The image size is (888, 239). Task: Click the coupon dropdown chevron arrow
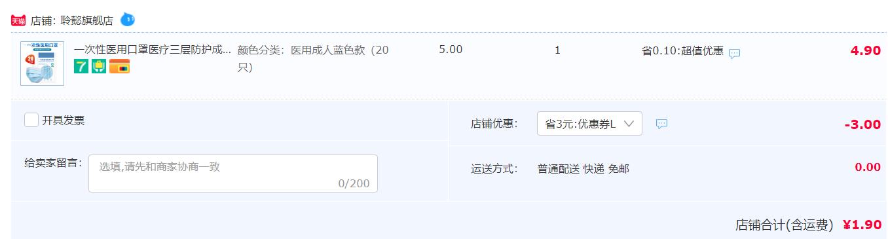(629, 124)
